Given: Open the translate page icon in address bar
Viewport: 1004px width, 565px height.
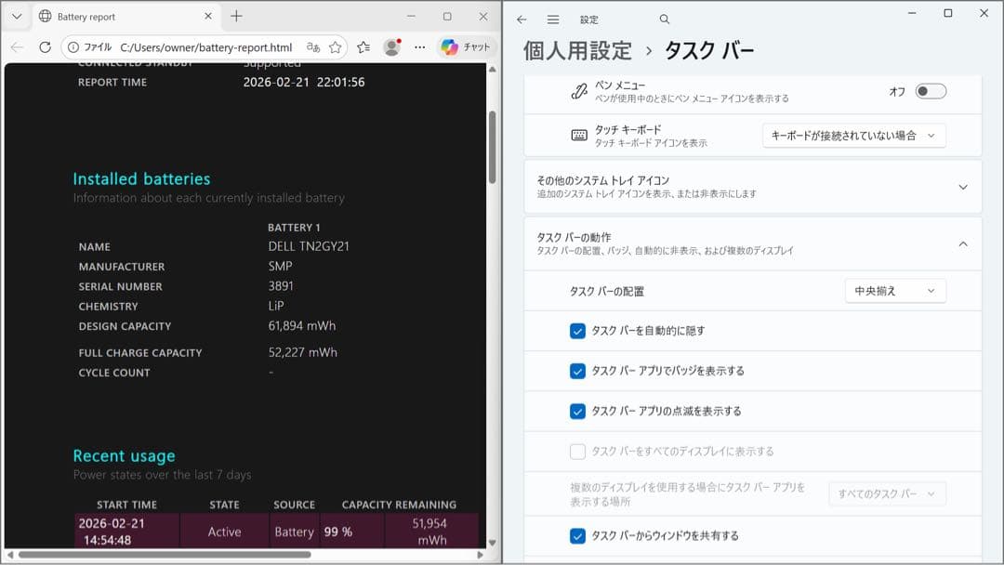Looking at the screenshot, I should tap(315, 46).
